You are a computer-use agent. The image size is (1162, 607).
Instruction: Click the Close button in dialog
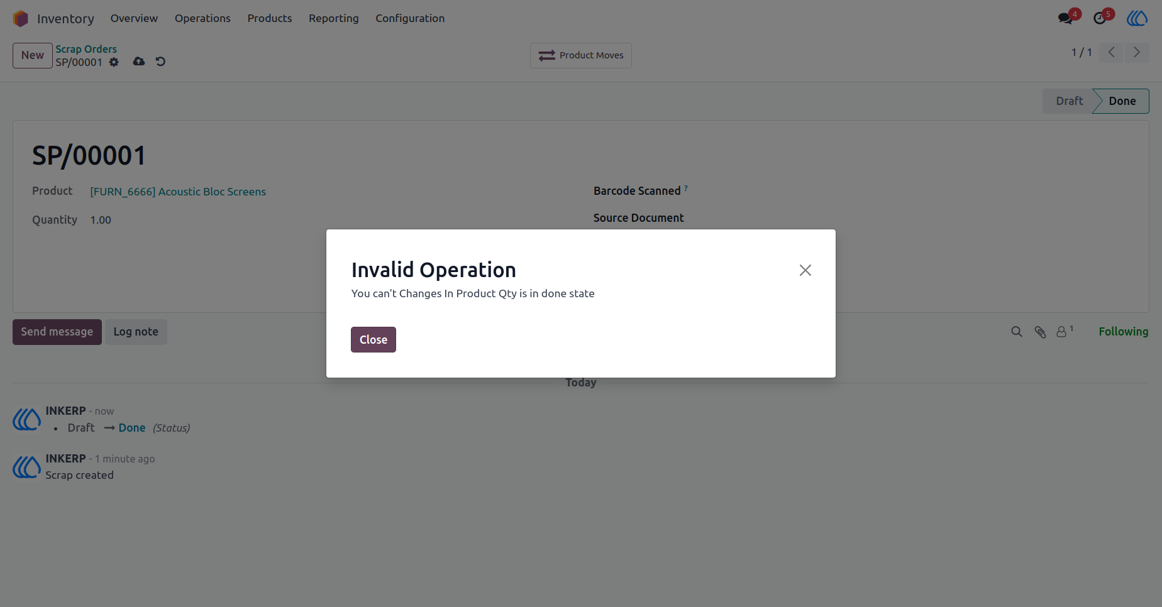coord(373,339)
